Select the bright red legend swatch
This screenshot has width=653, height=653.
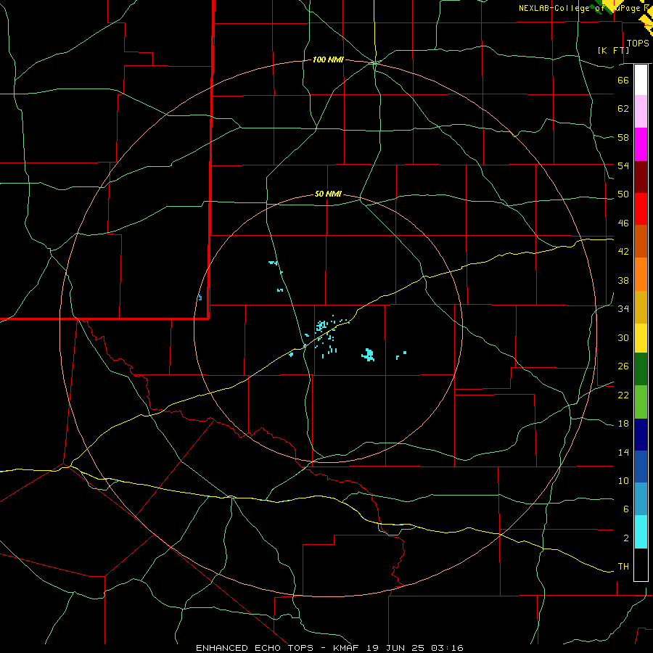pyautogui.click(x=641, y=209)
